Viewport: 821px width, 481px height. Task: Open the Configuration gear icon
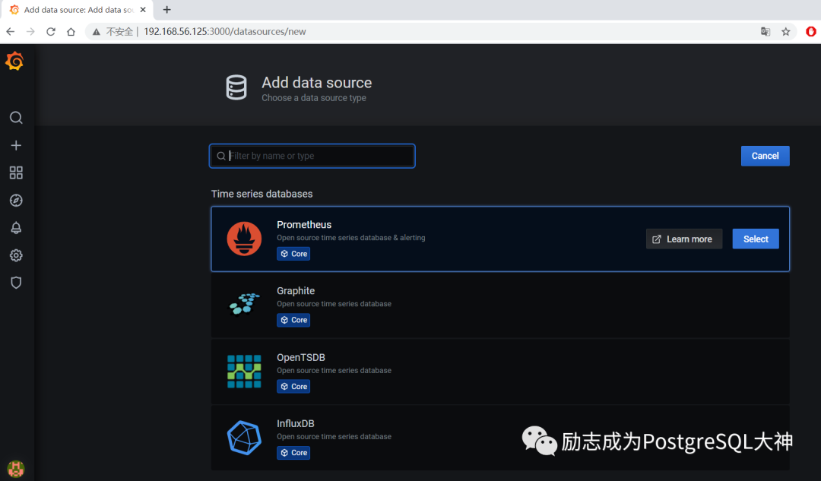pyautogui.click(x=16, y=255)
